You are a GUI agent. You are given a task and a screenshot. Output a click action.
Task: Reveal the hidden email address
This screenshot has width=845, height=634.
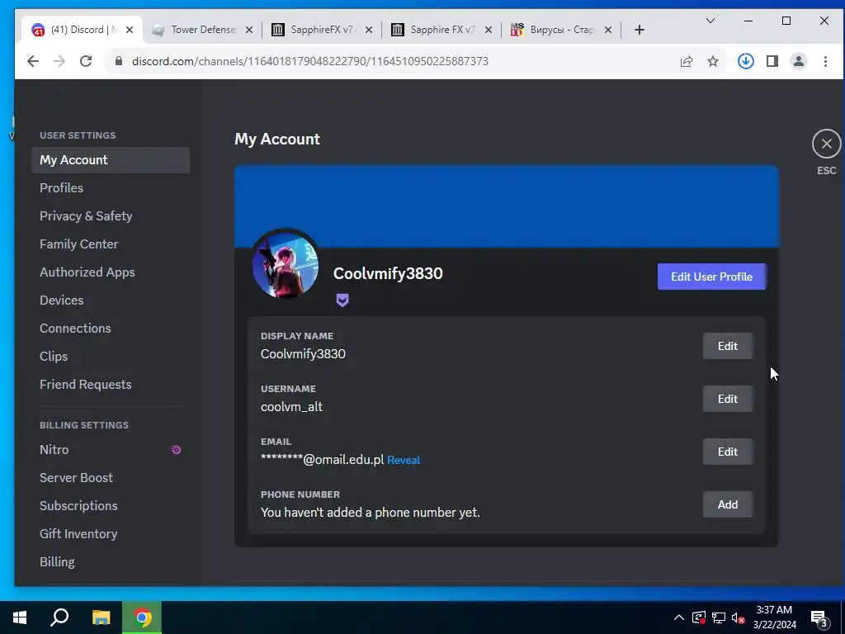point(404,460)
